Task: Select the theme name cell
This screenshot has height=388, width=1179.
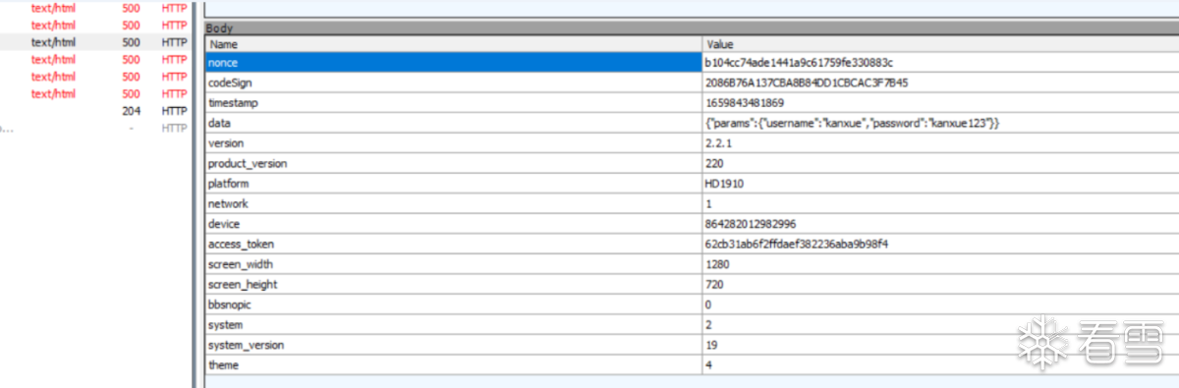Action: 453,364
